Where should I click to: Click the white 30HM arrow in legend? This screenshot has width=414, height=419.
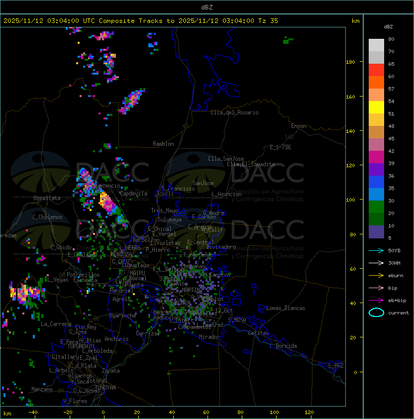[376, 263]
